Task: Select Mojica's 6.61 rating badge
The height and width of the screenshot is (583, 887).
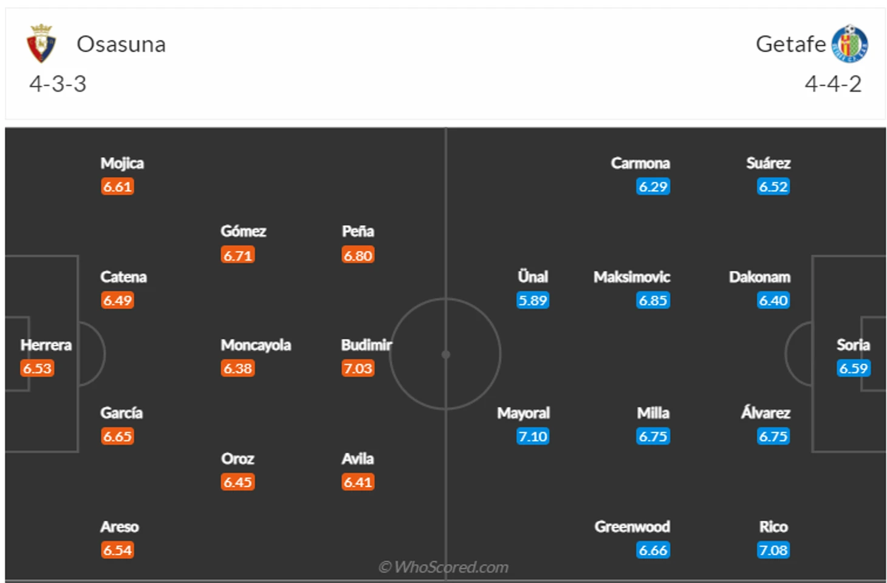Action: (117, 186)
